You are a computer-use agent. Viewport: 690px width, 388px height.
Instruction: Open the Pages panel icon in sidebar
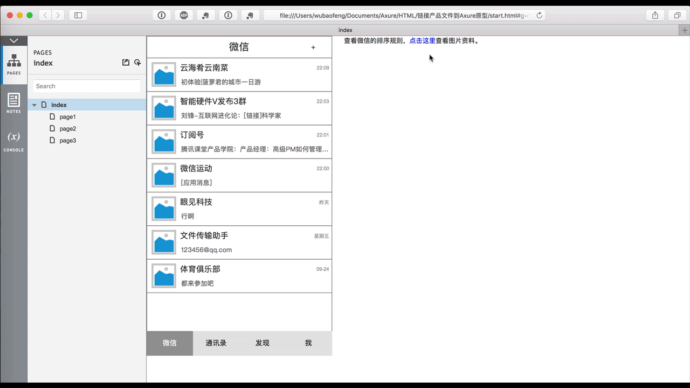pos(14,65)
